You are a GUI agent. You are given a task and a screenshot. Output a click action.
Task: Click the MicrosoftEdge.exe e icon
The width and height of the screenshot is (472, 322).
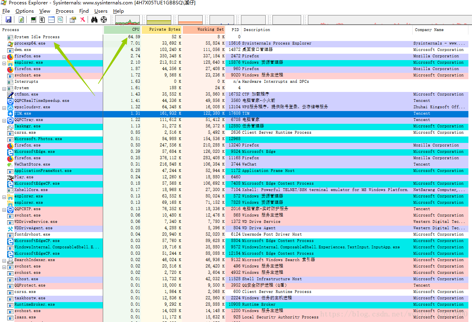pos(10,152)
